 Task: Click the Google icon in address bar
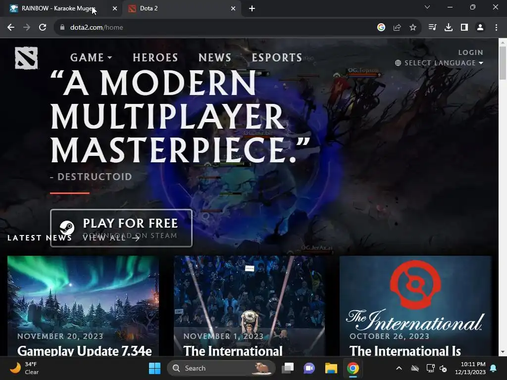click(381, 28)
